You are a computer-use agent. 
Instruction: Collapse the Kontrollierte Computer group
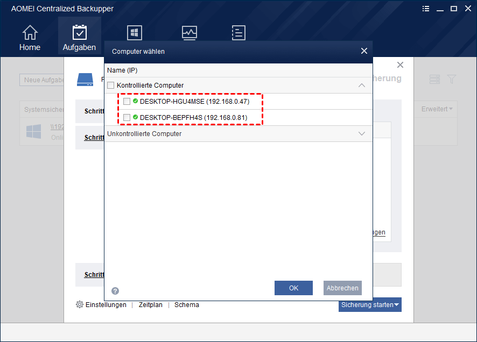coord(362,85)
